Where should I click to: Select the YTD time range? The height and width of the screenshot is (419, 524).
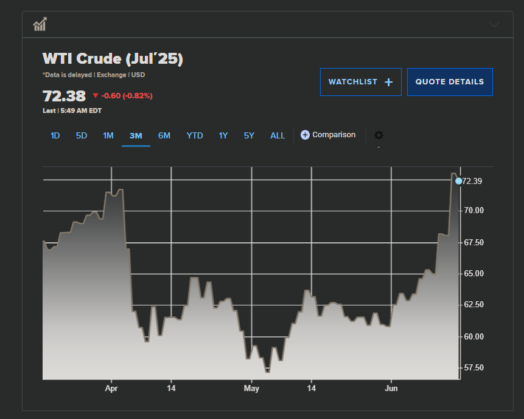[x=195, y=135]
